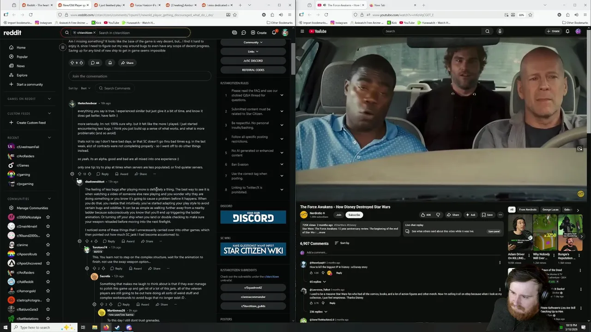
Task: Open Sort by for YouTube comments
Action: (342, 243)
